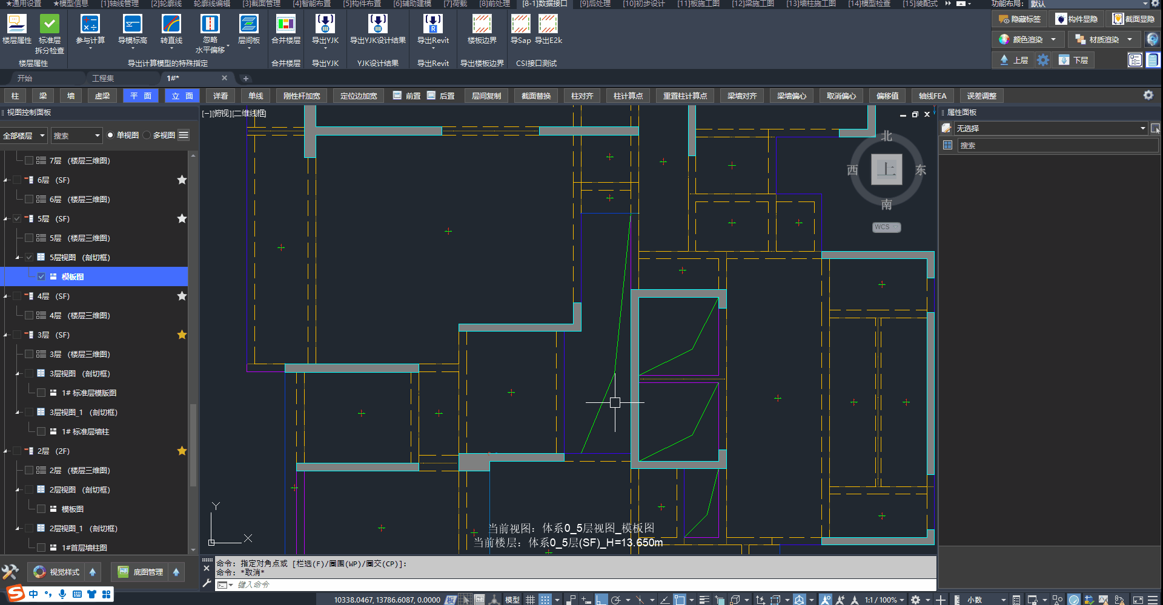Switch to the 工程集 tab
The height and width of the screenshot is (605, 1163).
click(x=103, y=78)
